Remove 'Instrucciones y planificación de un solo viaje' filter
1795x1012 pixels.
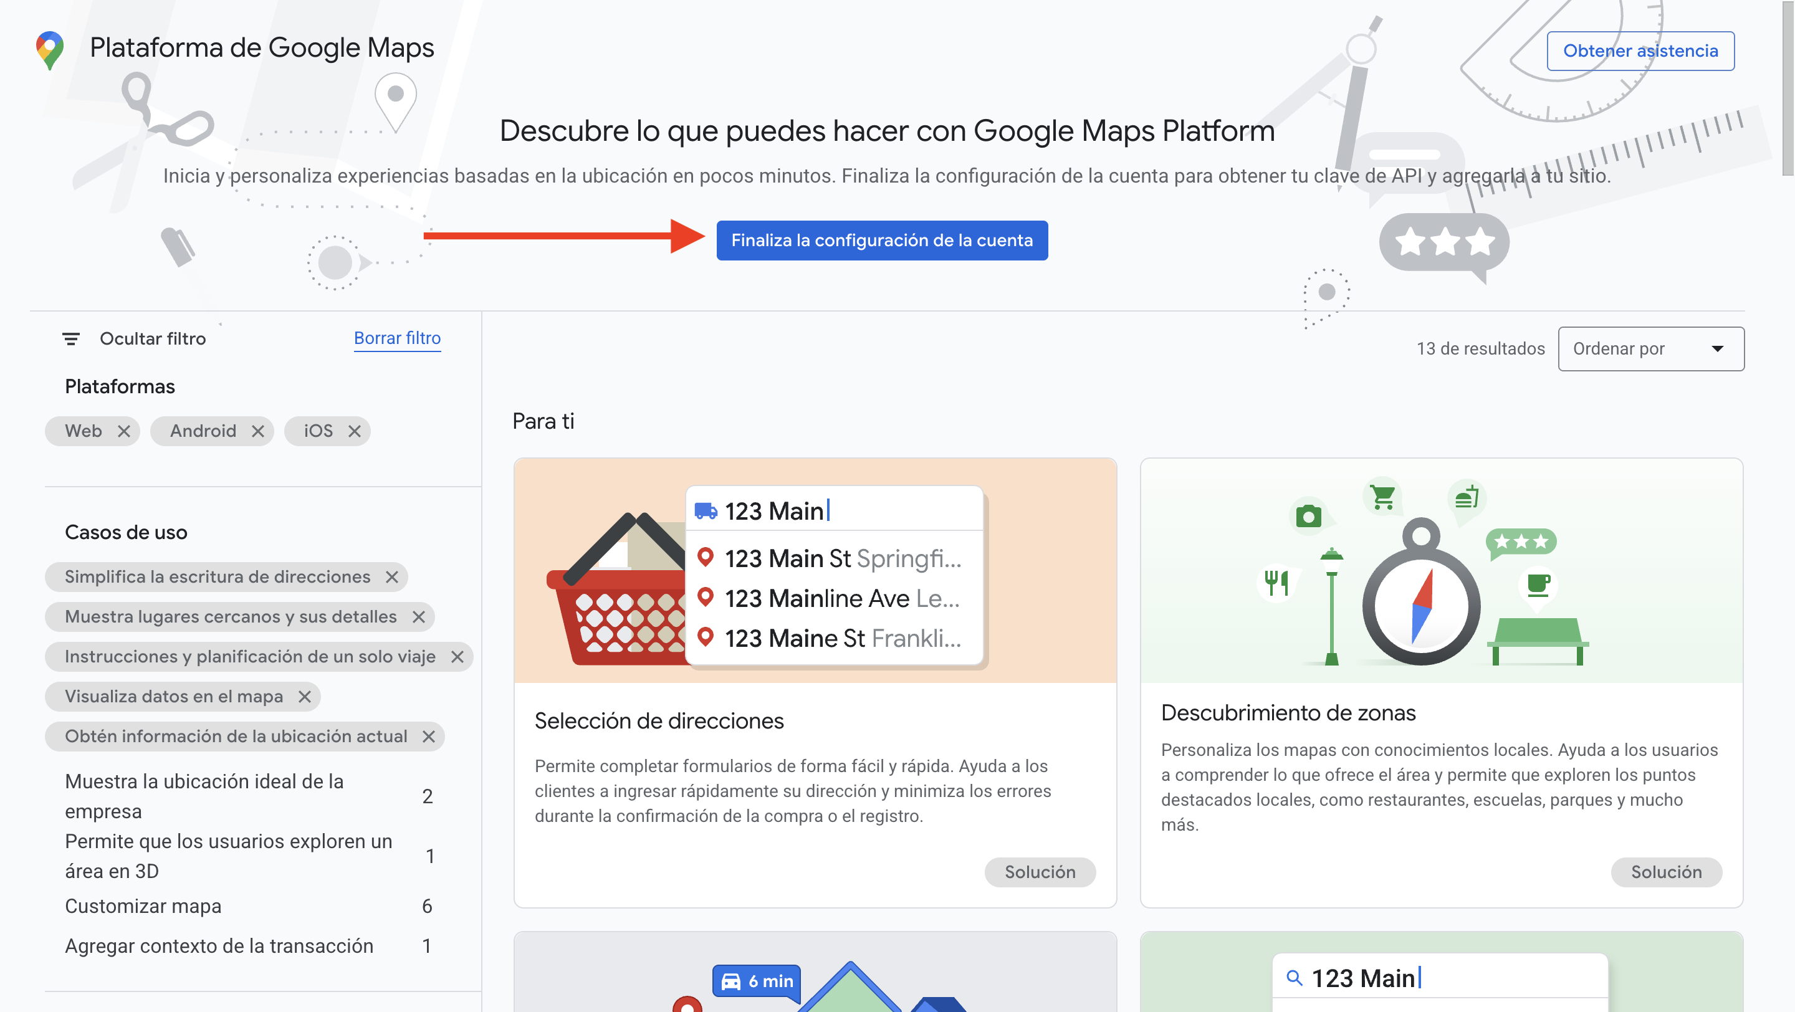click(x=458, y=657)
